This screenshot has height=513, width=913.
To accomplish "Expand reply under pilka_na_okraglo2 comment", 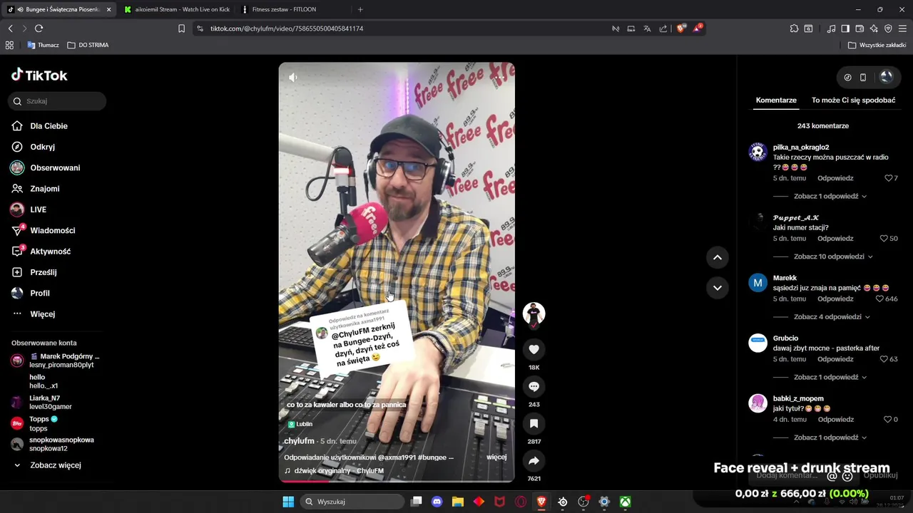I will (830, 196).
